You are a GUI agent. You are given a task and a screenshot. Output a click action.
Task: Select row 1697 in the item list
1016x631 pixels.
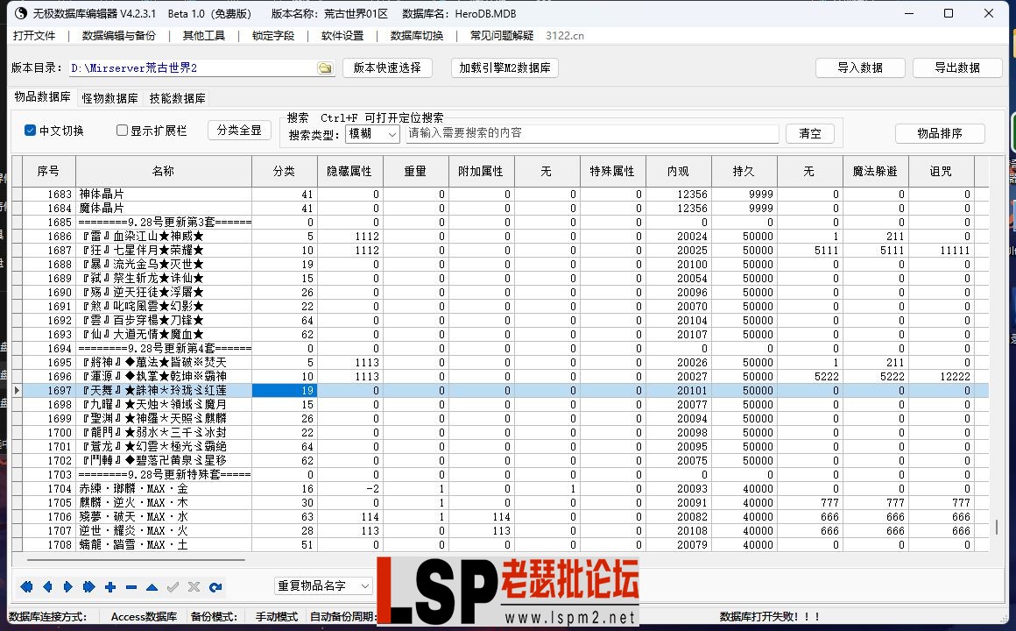tap(163, 390)
